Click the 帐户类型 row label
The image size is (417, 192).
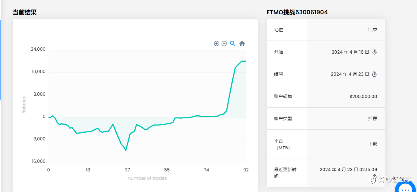(x=283, y=119)
